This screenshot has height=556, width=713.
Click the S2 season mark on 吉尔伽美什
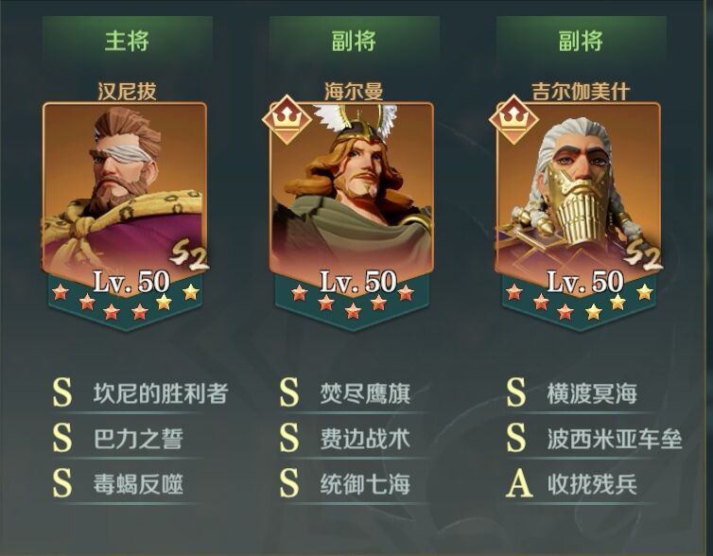(642, 257)
